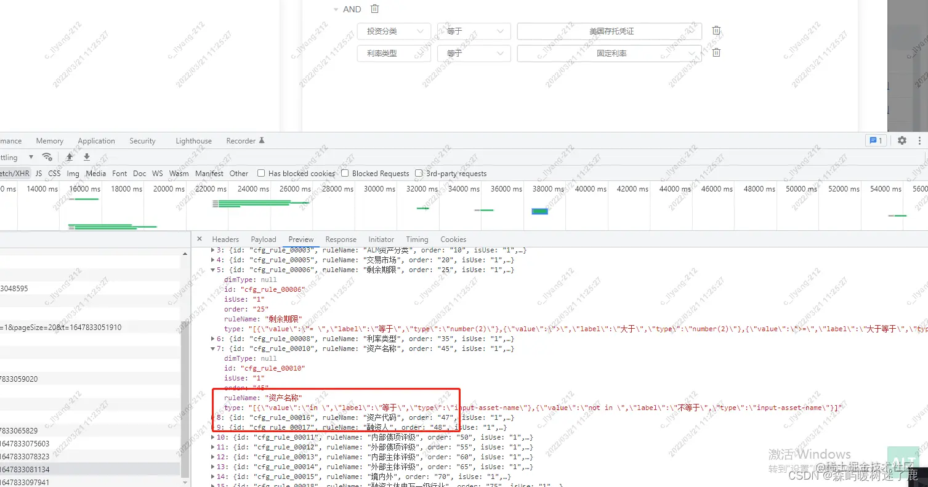The height and width of the screenshot is (487, 928).
Task: Expand the cfg_rule_00011 内部债项评级 entry
Action: [213, 437]
